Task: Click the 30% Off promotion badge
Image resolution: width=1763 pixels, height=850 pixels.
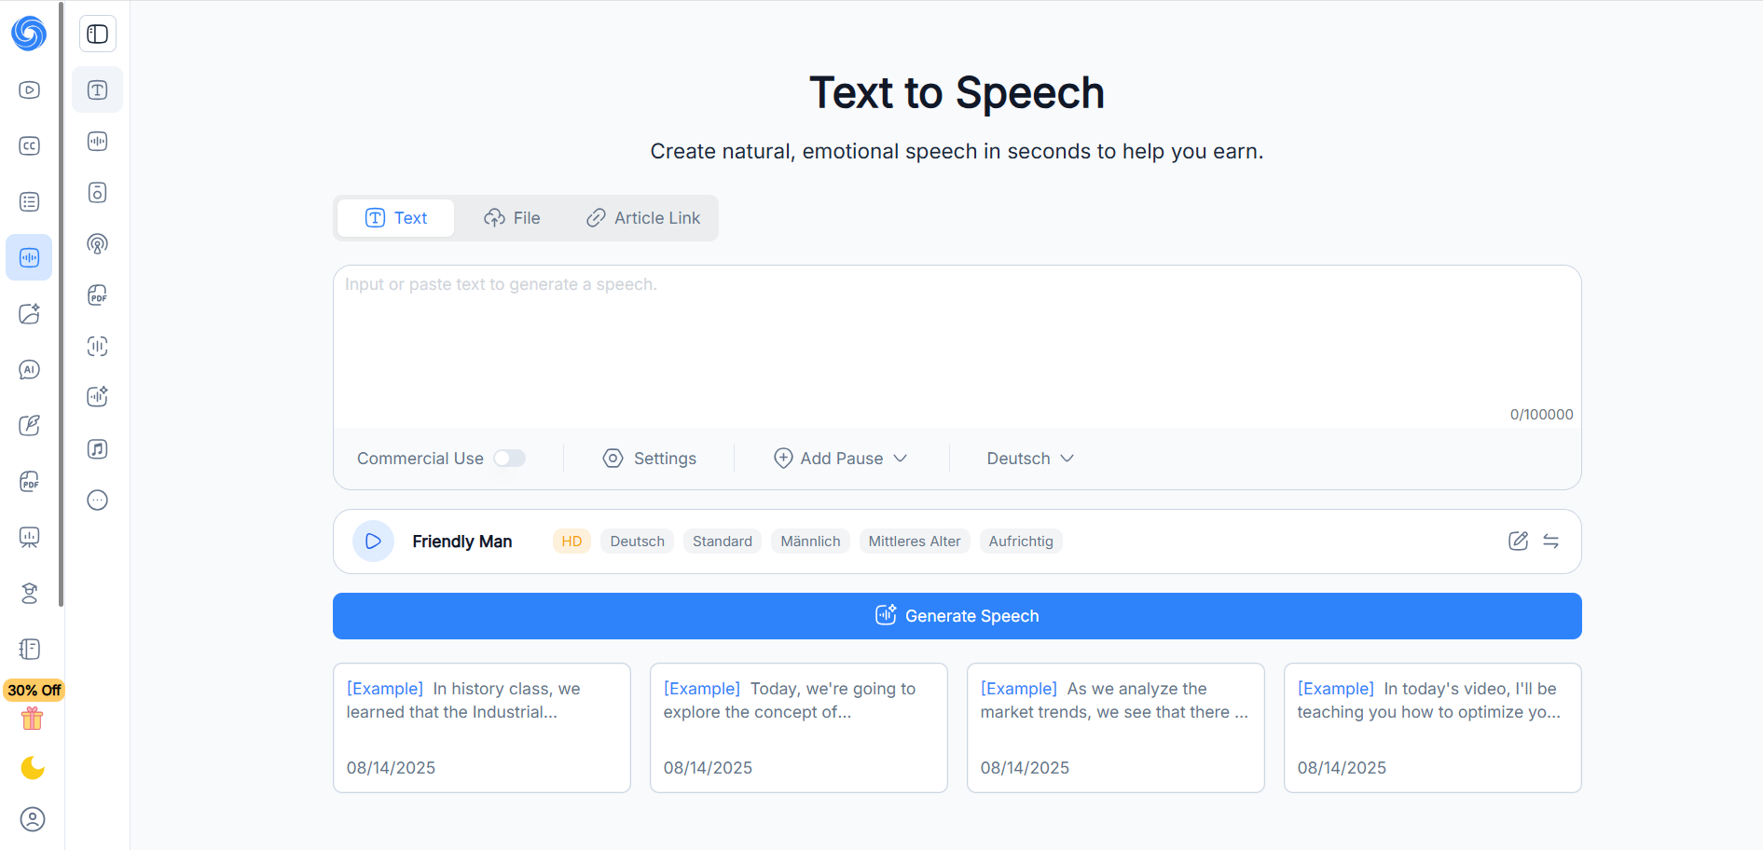Action: [34, 691]
